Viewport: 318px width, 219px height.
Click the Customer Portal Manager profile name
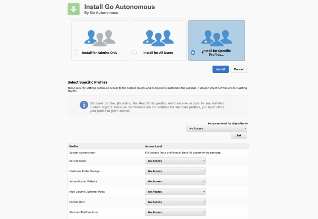pyautogui.click(x=85, y=171)
